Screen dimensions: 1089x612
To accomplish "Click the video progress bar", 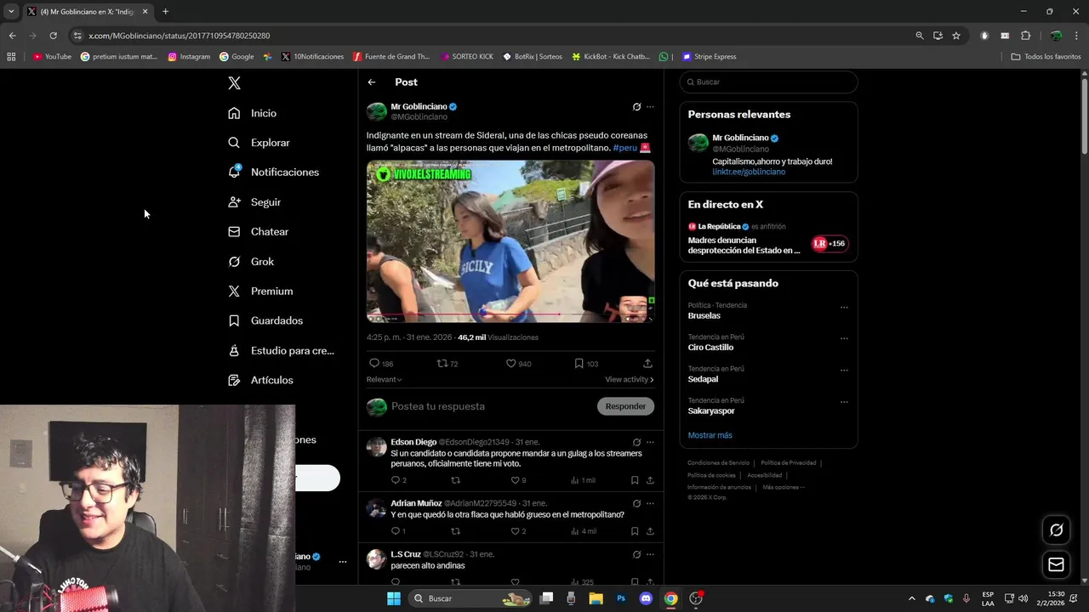I will point(510,314).
